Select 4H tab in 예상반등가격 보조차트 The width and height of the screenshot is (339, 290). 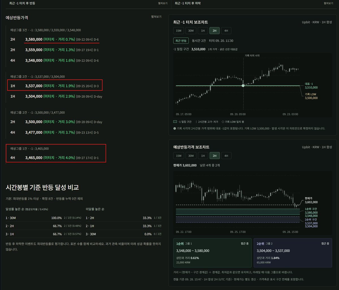point(226,156)
